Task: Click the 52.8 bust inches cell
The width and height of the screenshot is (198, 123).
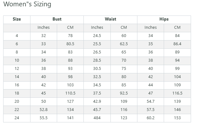Action: click(x=43, y=110)
